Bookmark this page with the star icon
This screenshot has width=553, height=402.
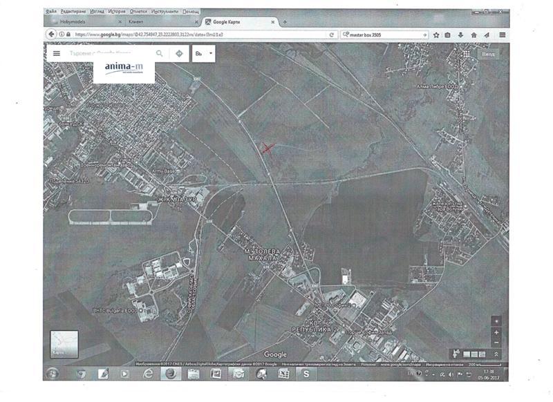pyautogui.click(x=436, y=35)
